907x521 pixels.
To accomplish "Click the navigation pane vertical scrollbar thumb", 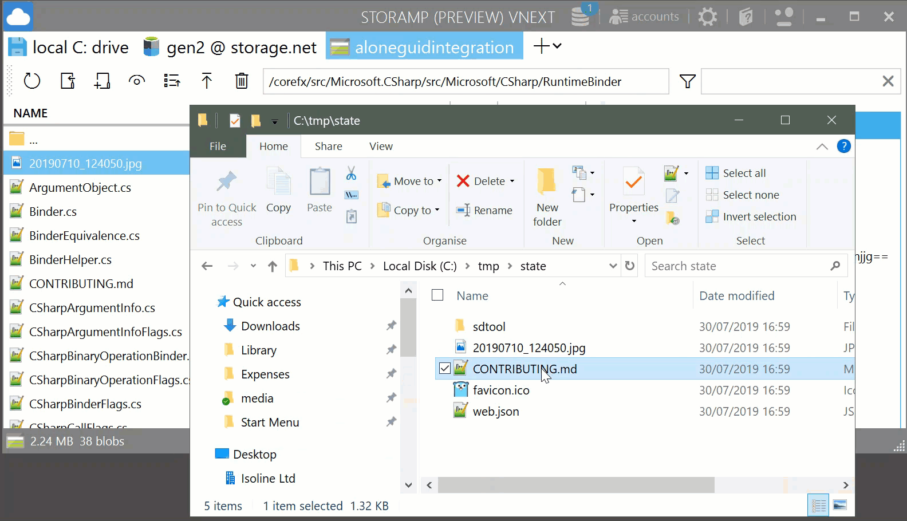I will tap(408, 327).
